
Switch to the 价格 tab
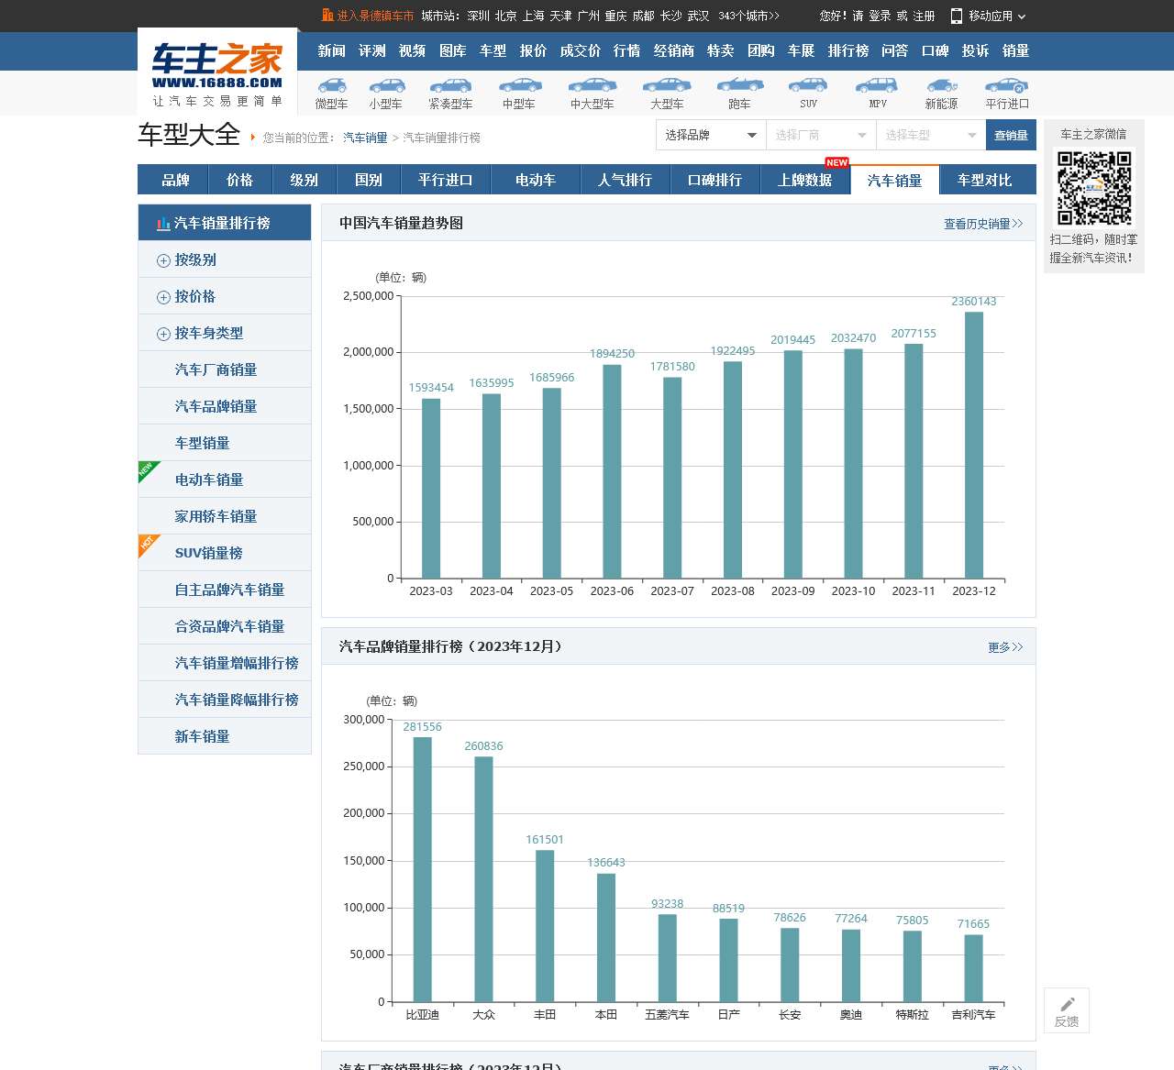coord(239,180)
